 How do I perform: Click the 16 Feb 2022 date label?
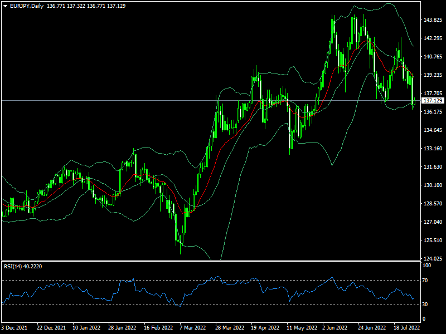click(x=158, y=328)
